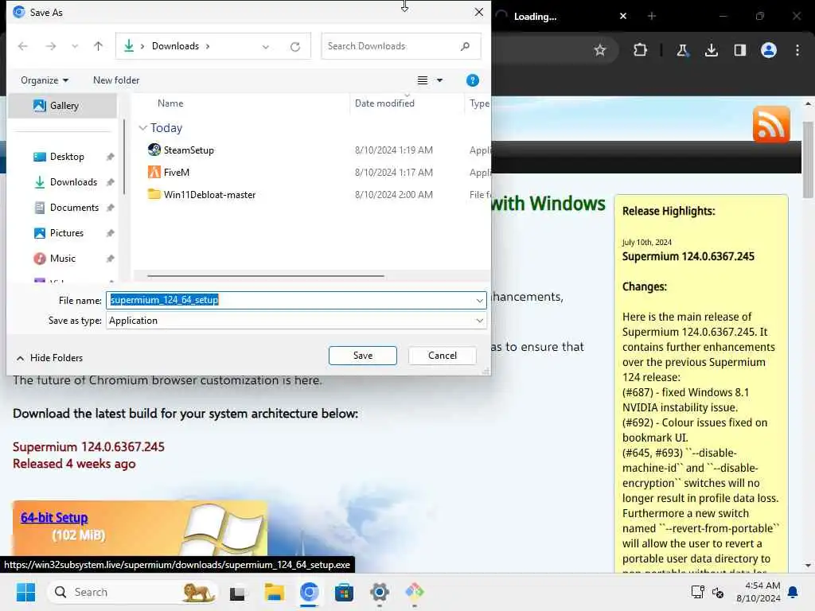Toggle Chrome side panel icon
Image resolution: width=815 pixels, height=611 pixels.
(740, 50)
